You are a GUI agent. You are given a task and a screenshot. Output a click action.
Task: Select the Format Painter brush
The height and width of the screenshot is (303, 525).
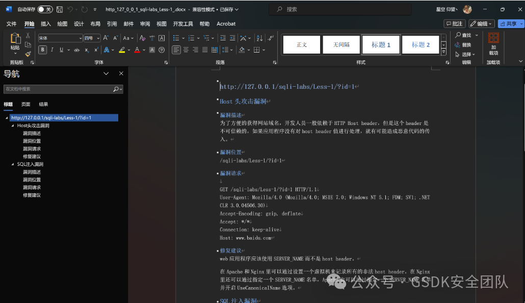[x=28, y=54]
